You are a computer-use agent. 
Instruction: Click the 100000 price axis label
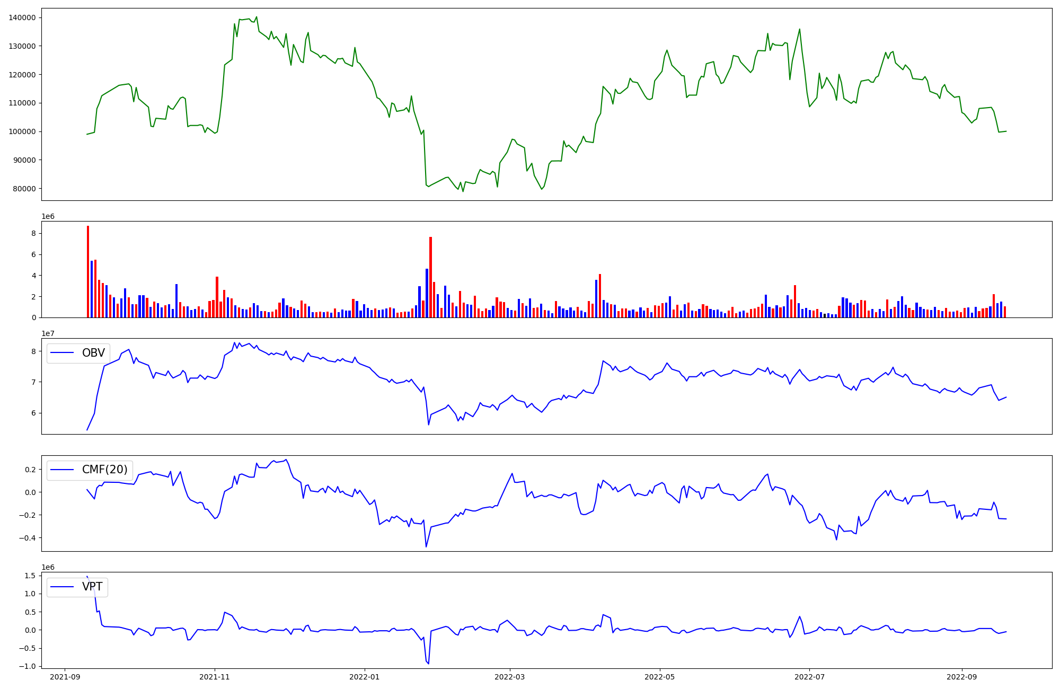click(22, 131)
